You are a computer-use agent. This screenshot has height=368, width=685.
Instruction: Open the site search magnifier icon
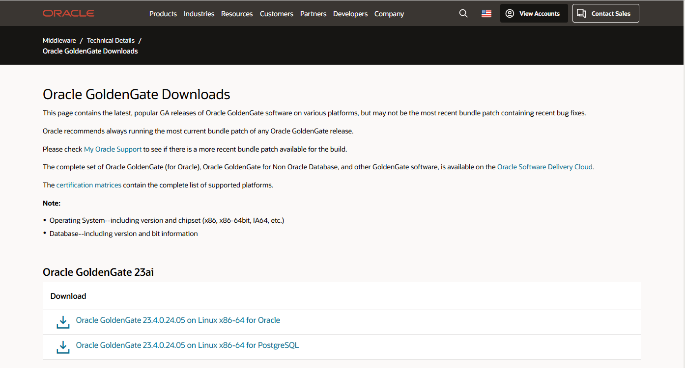[x=463, y=14]
